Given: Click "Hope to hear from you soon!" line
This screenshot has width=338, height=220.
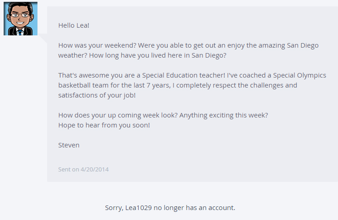Looking at the screenshot, I should pos(104,125).
